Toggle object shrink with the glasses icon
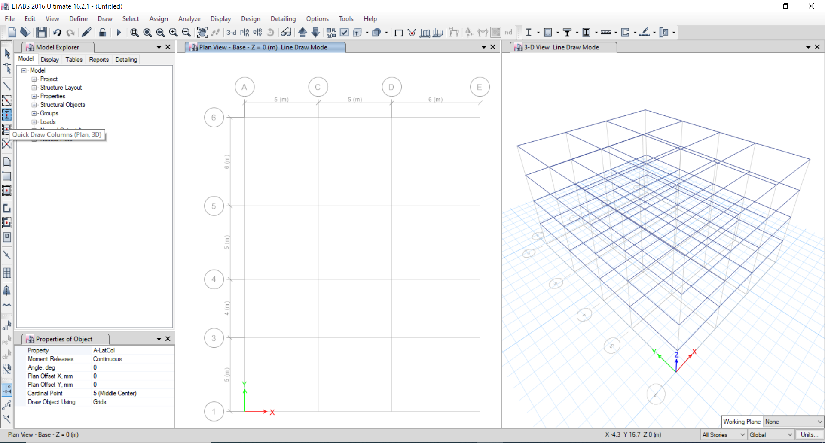 286,32
